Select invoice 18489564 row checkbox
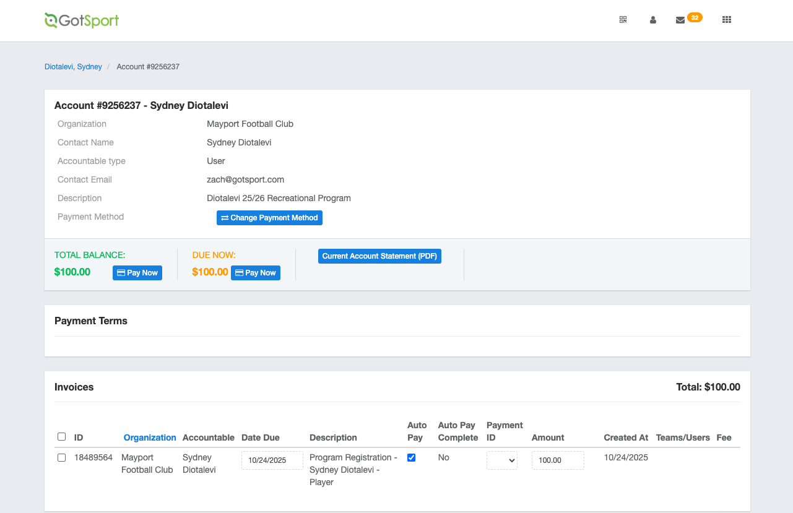The image size is (793, 513). (x=61, y=457)
